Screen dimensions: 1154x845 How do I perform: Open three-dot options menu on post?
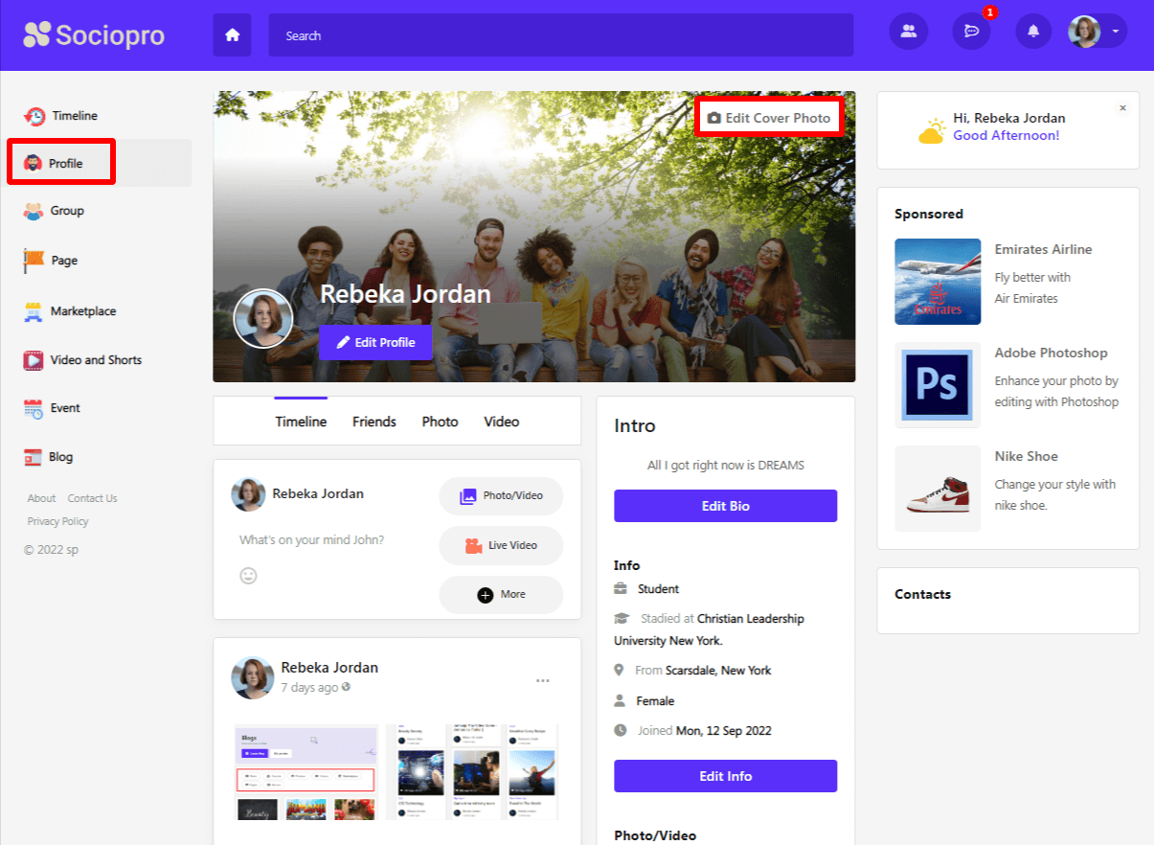pyautogui.click(x=543, y=680)
